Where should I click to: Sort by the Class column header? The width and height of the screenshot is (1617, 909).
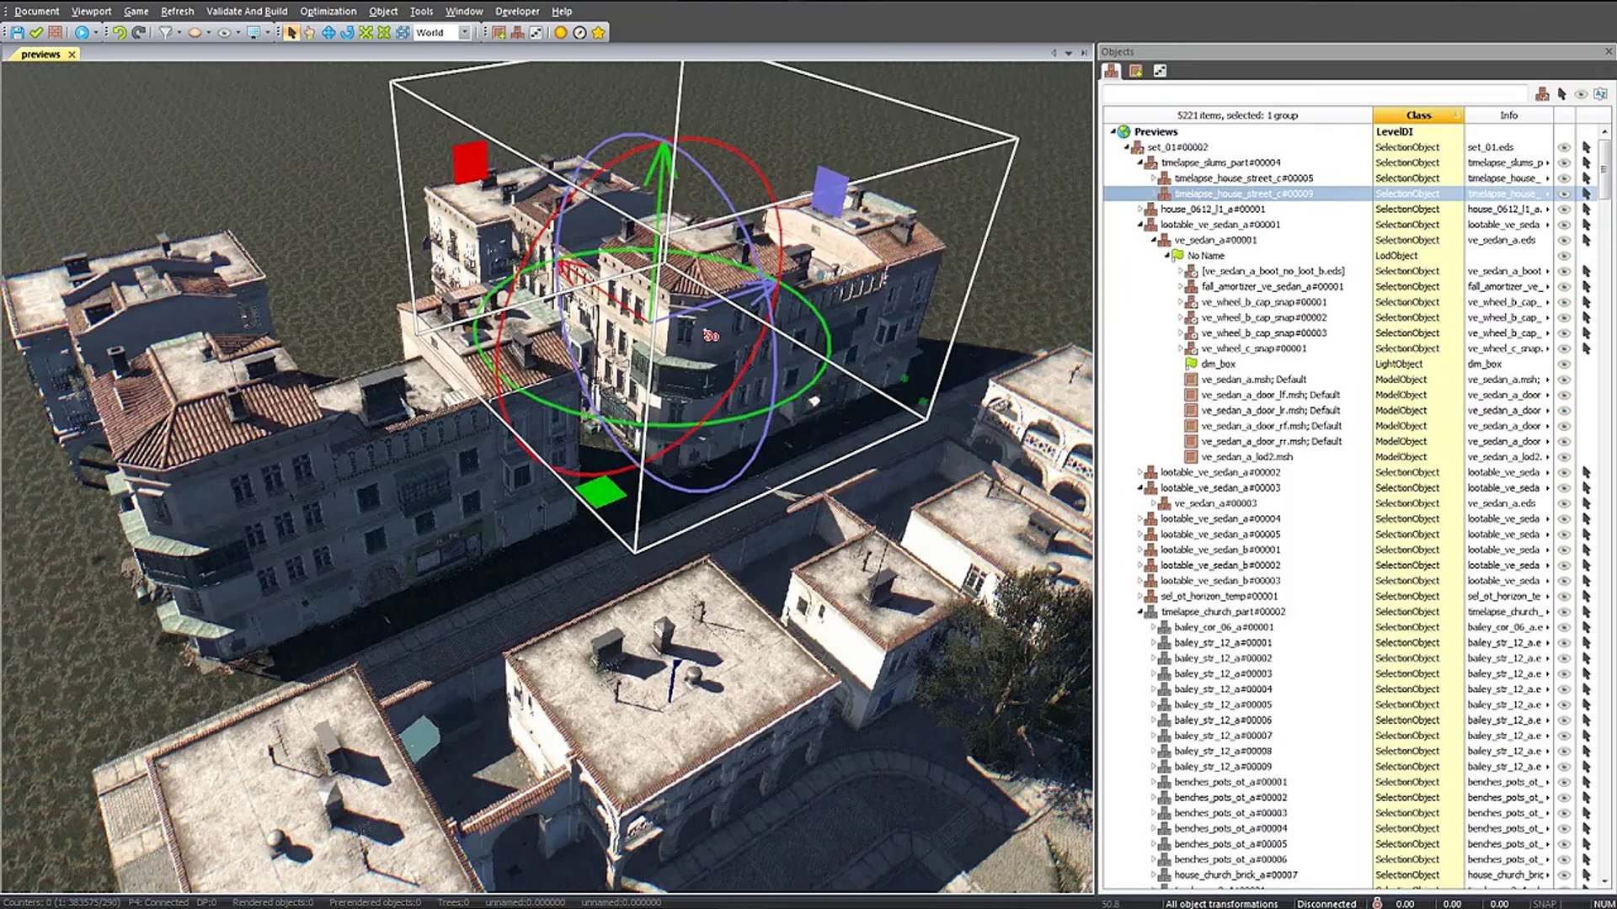pos(1418,115)
